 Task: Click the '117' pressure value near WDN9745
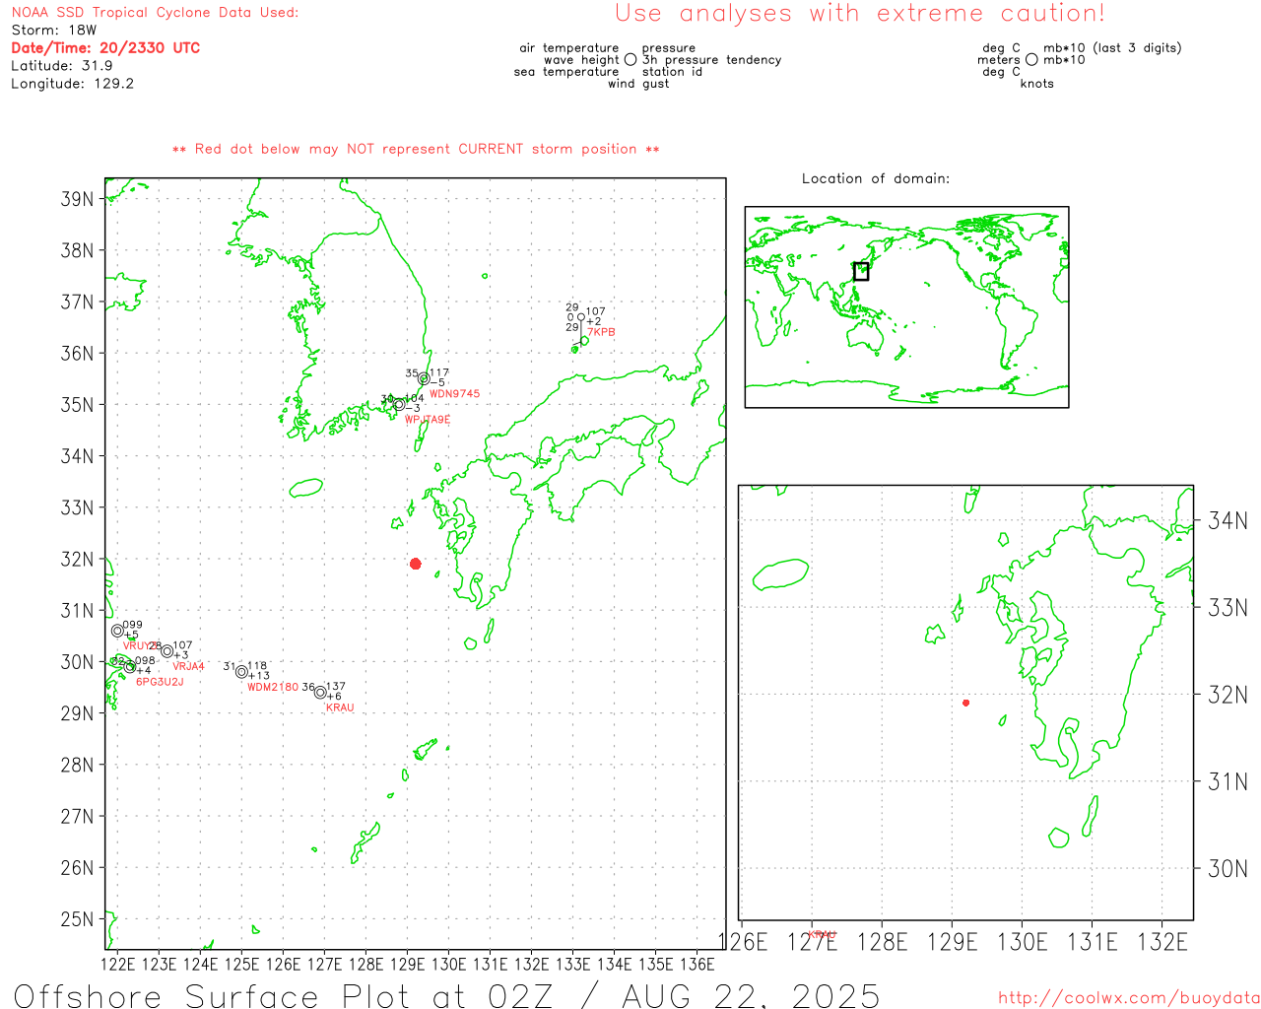439,373
